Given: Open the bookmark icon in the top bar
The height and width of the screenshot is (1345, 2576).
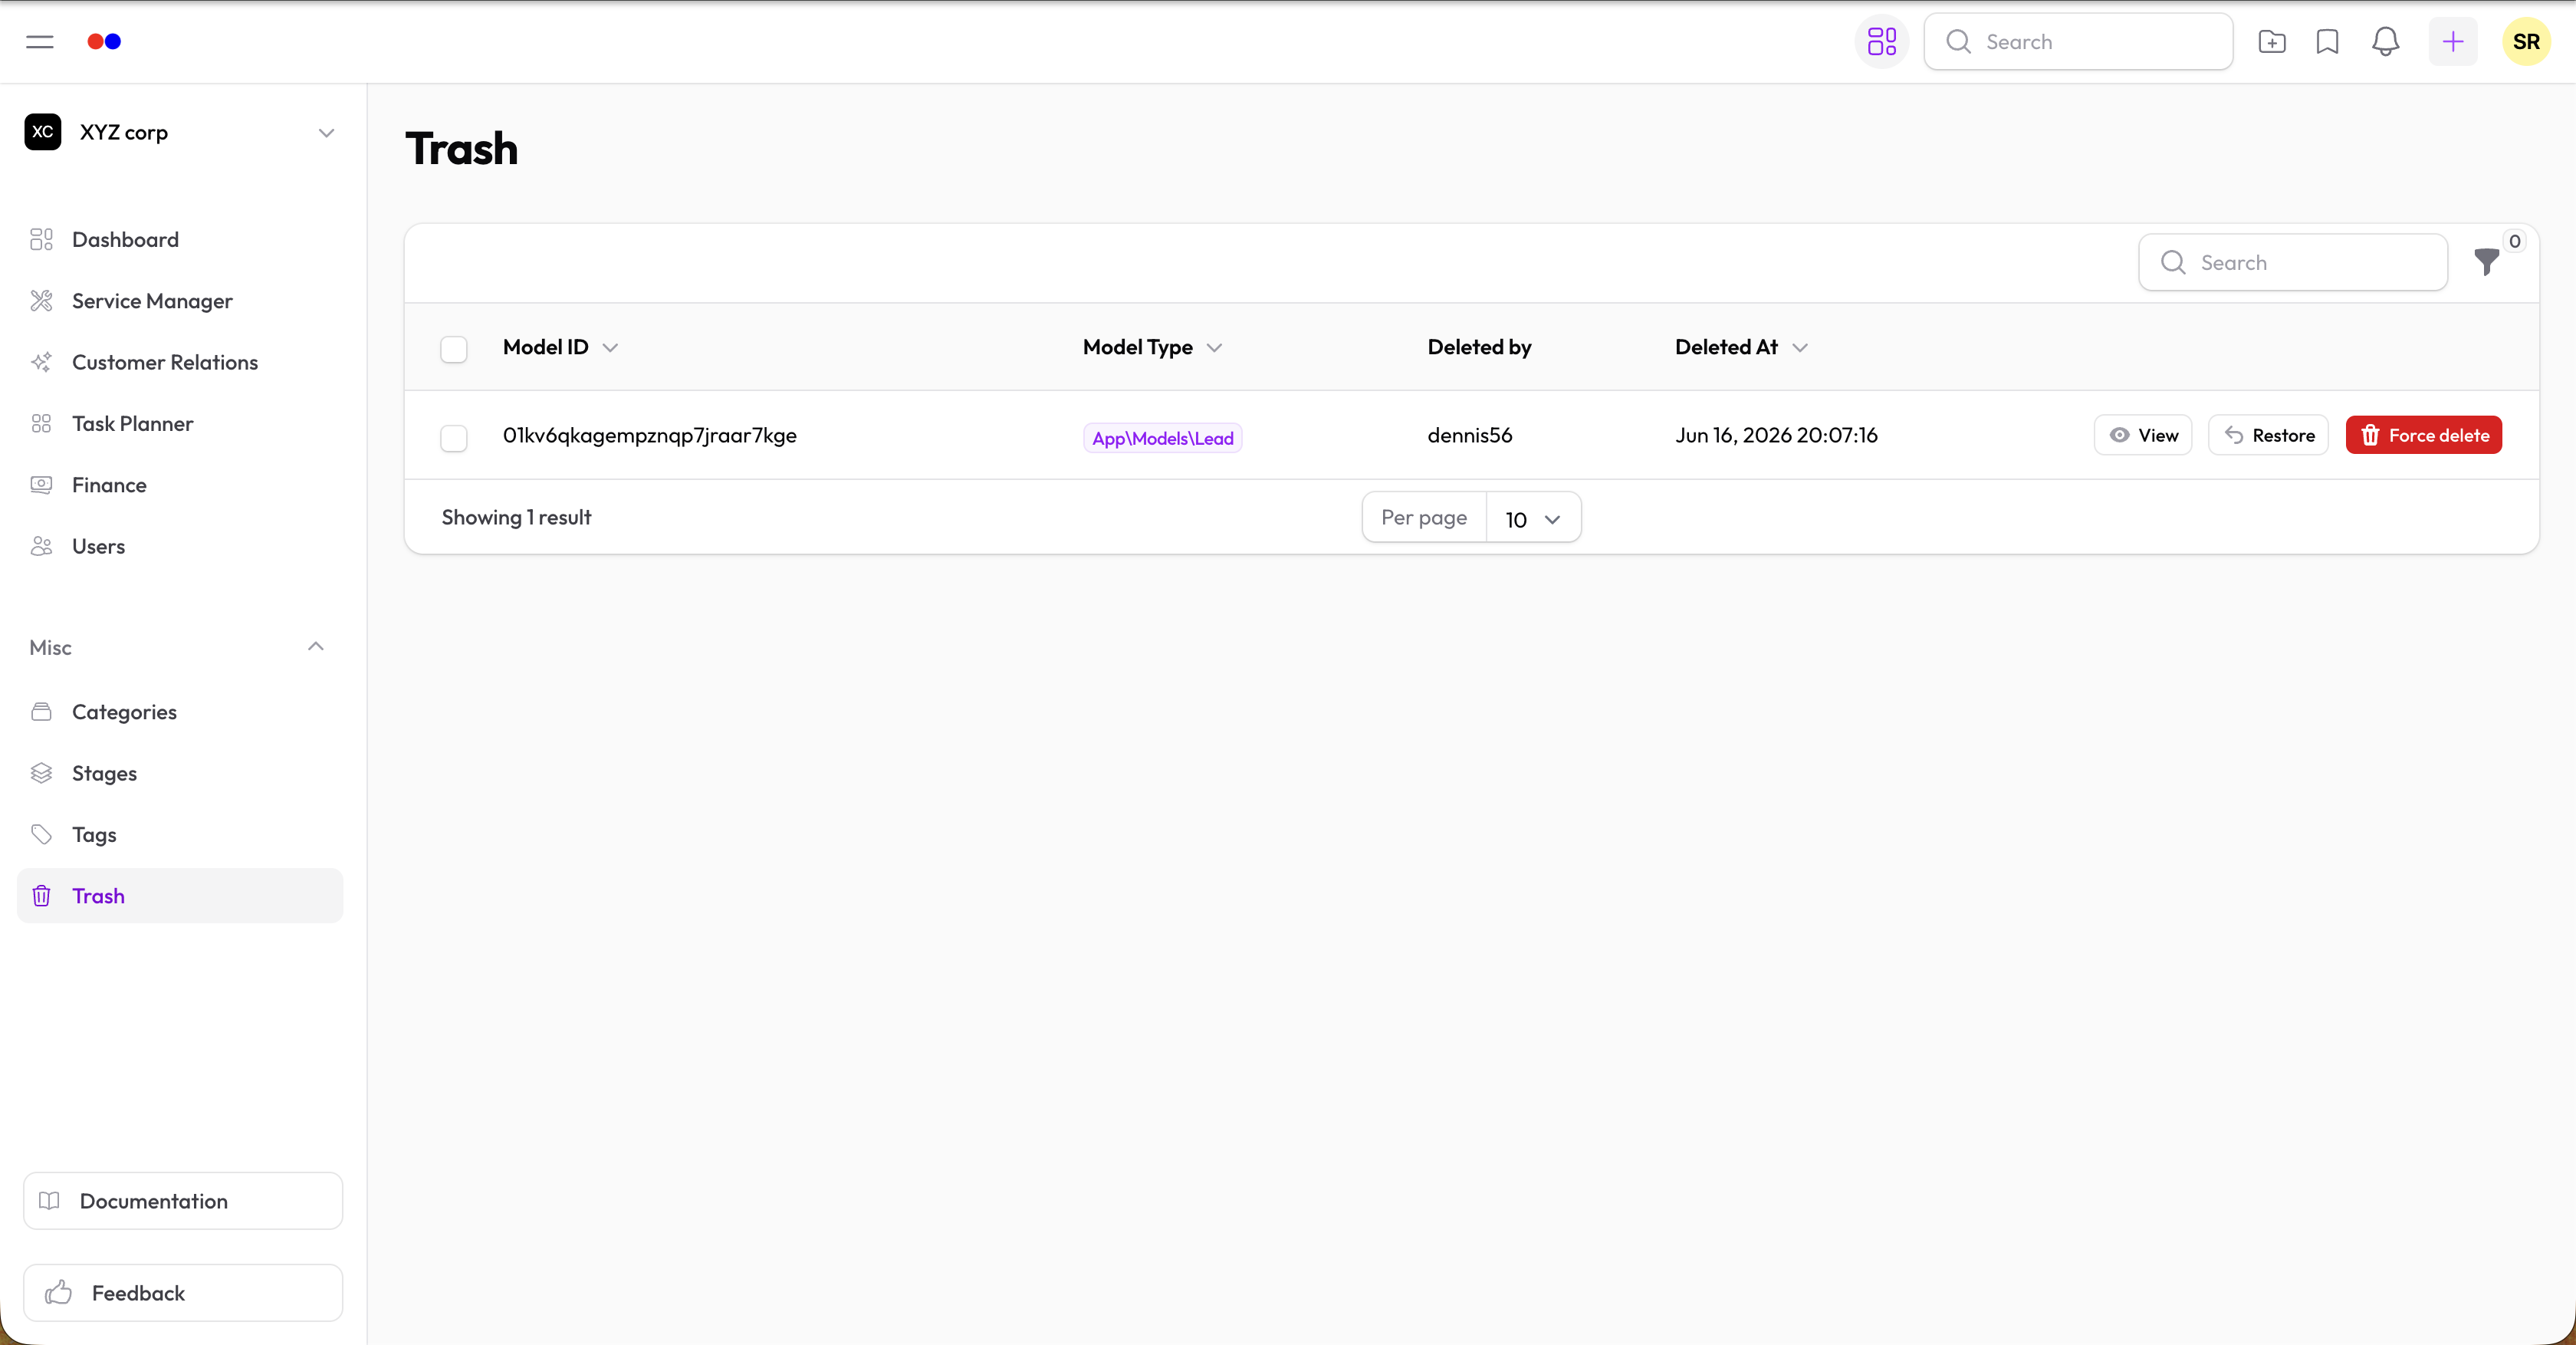Looking at the screenshot, I should point(2327,42).
